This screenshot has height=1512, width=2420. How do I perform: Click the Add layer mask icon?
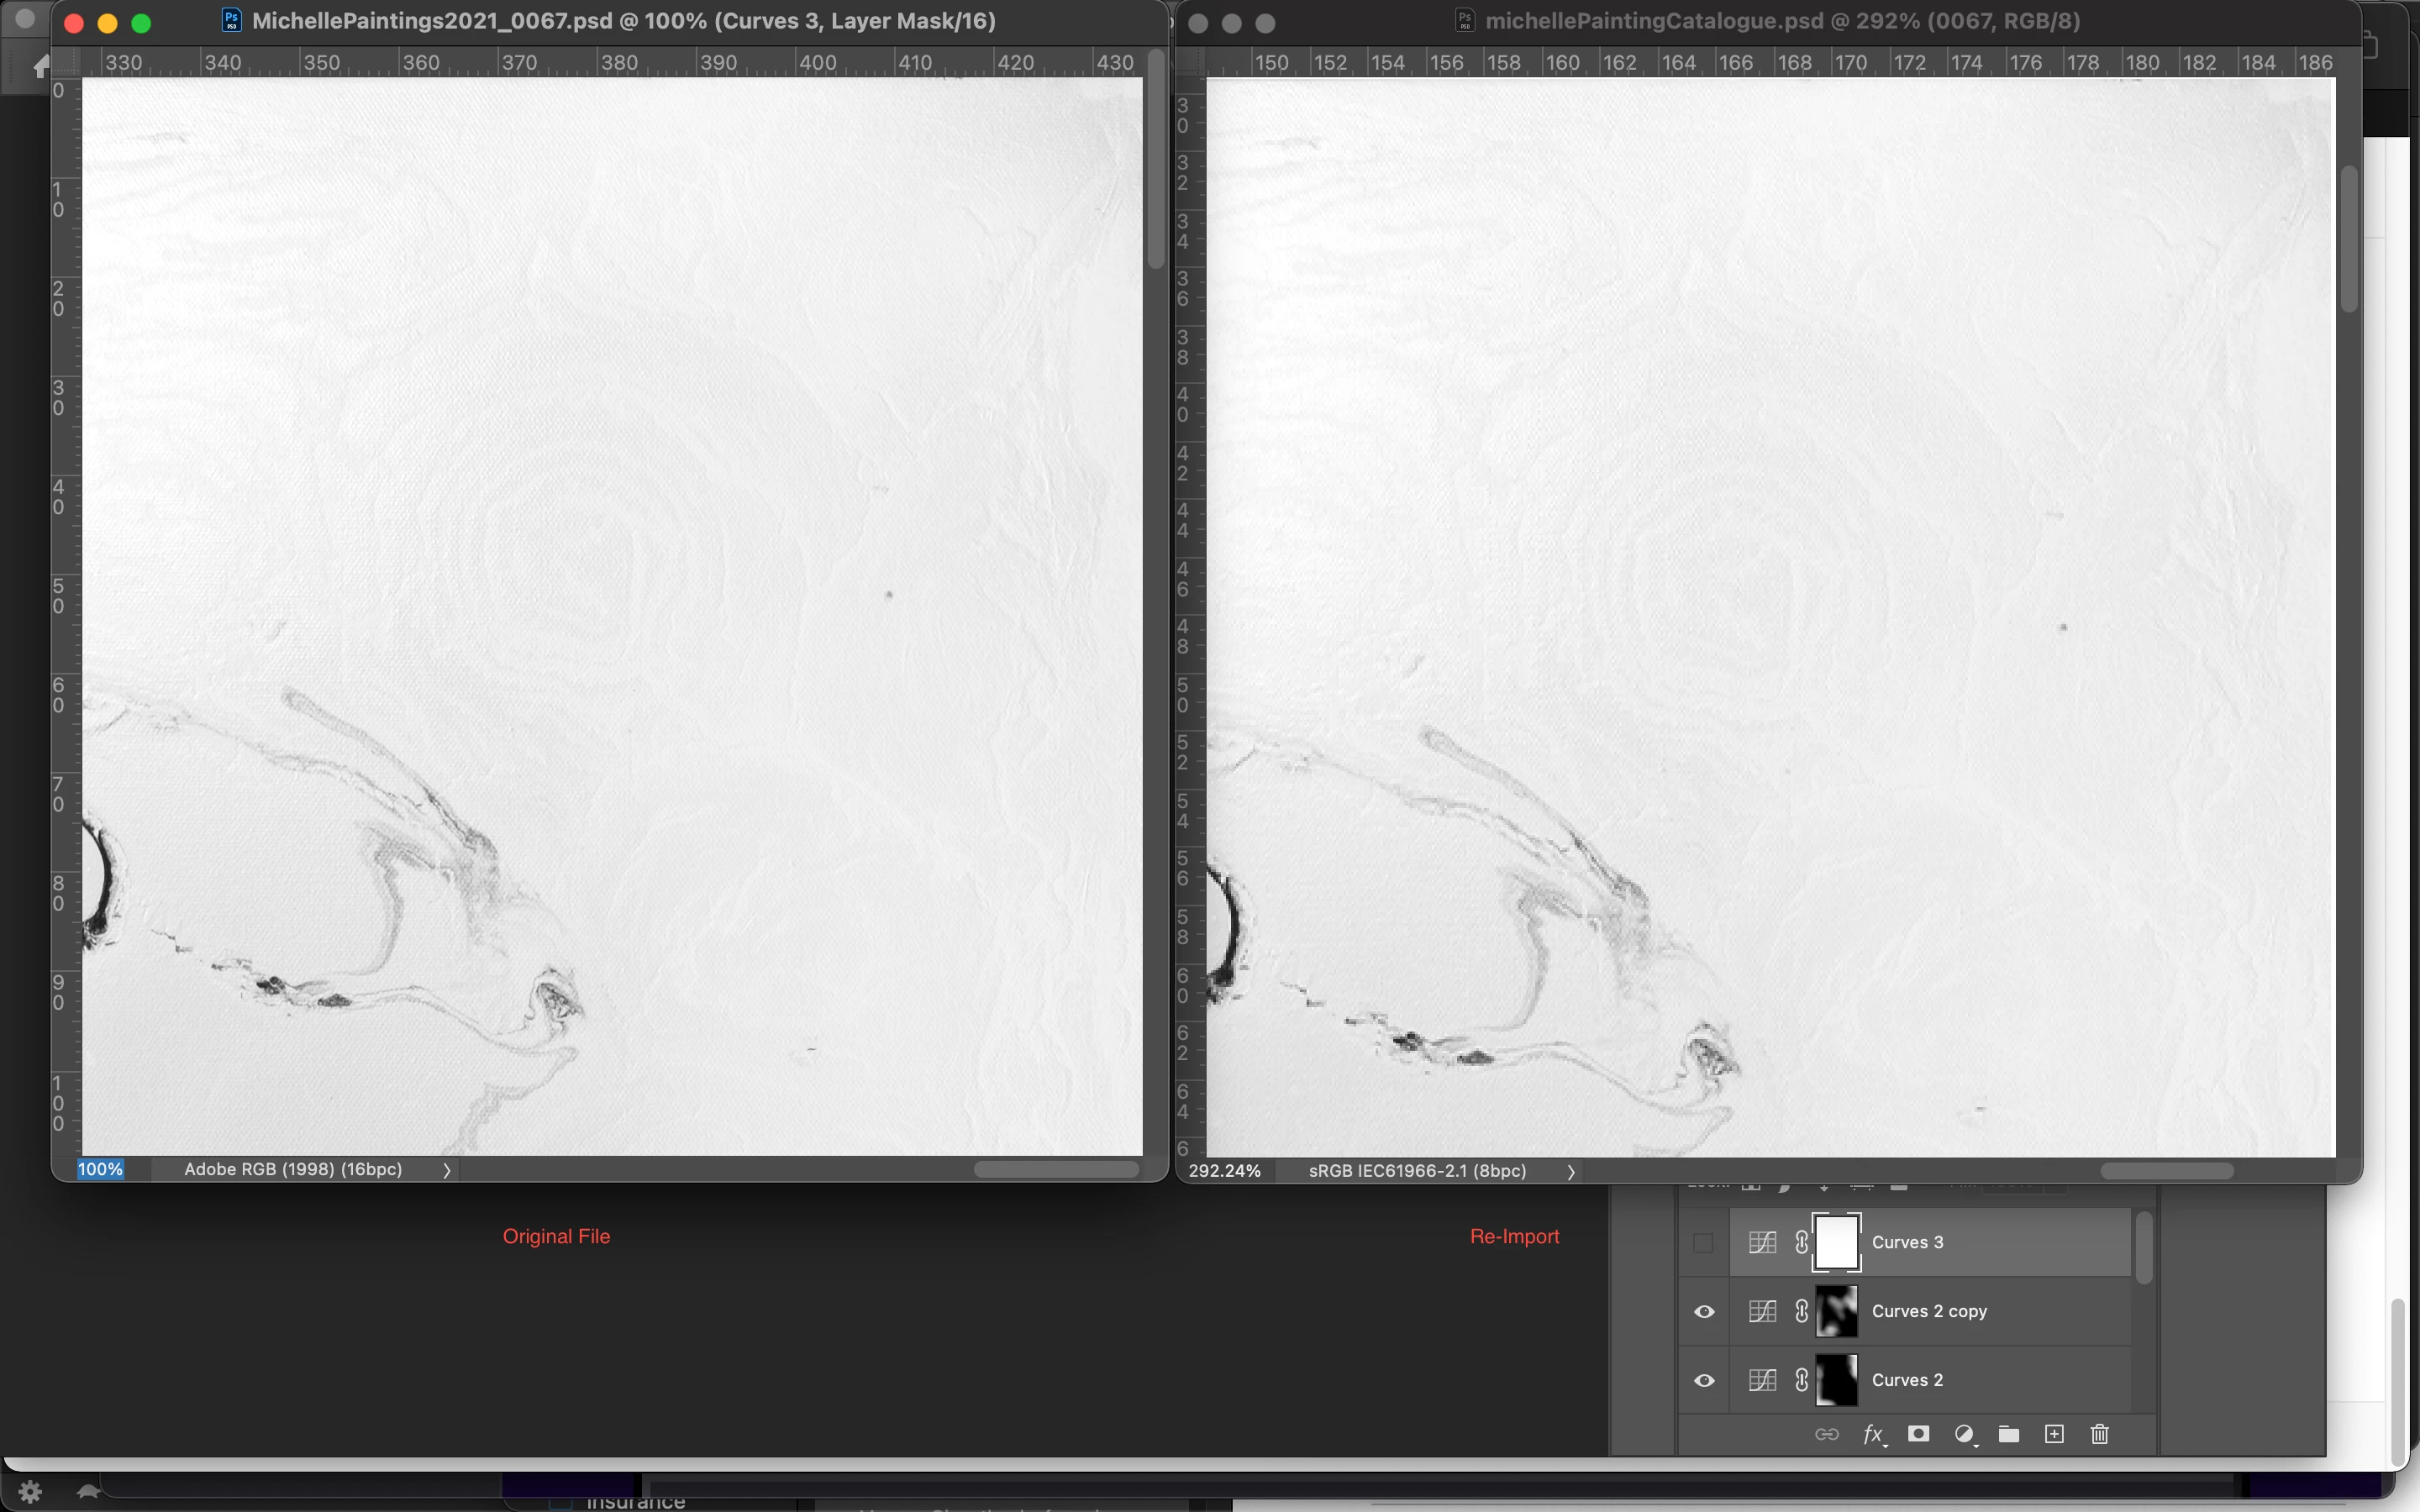pyautogui.click(x=1918, y=1434)
